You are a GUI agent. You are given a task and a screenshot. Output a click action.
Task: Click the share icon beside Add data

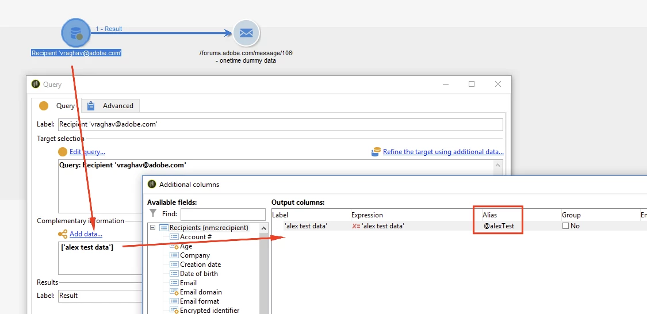coord(63,235)
